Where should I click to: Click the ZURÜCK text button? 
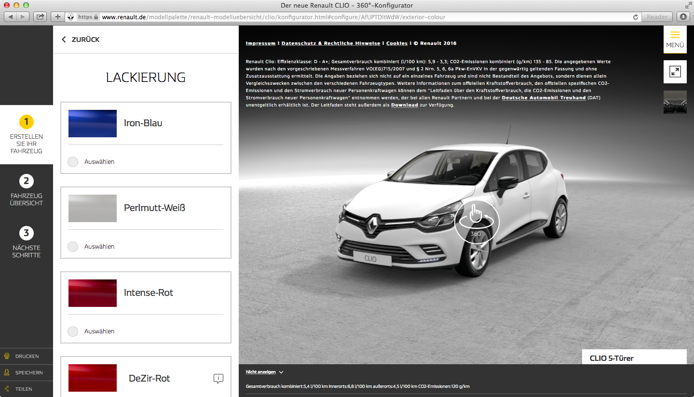(85, 40)
